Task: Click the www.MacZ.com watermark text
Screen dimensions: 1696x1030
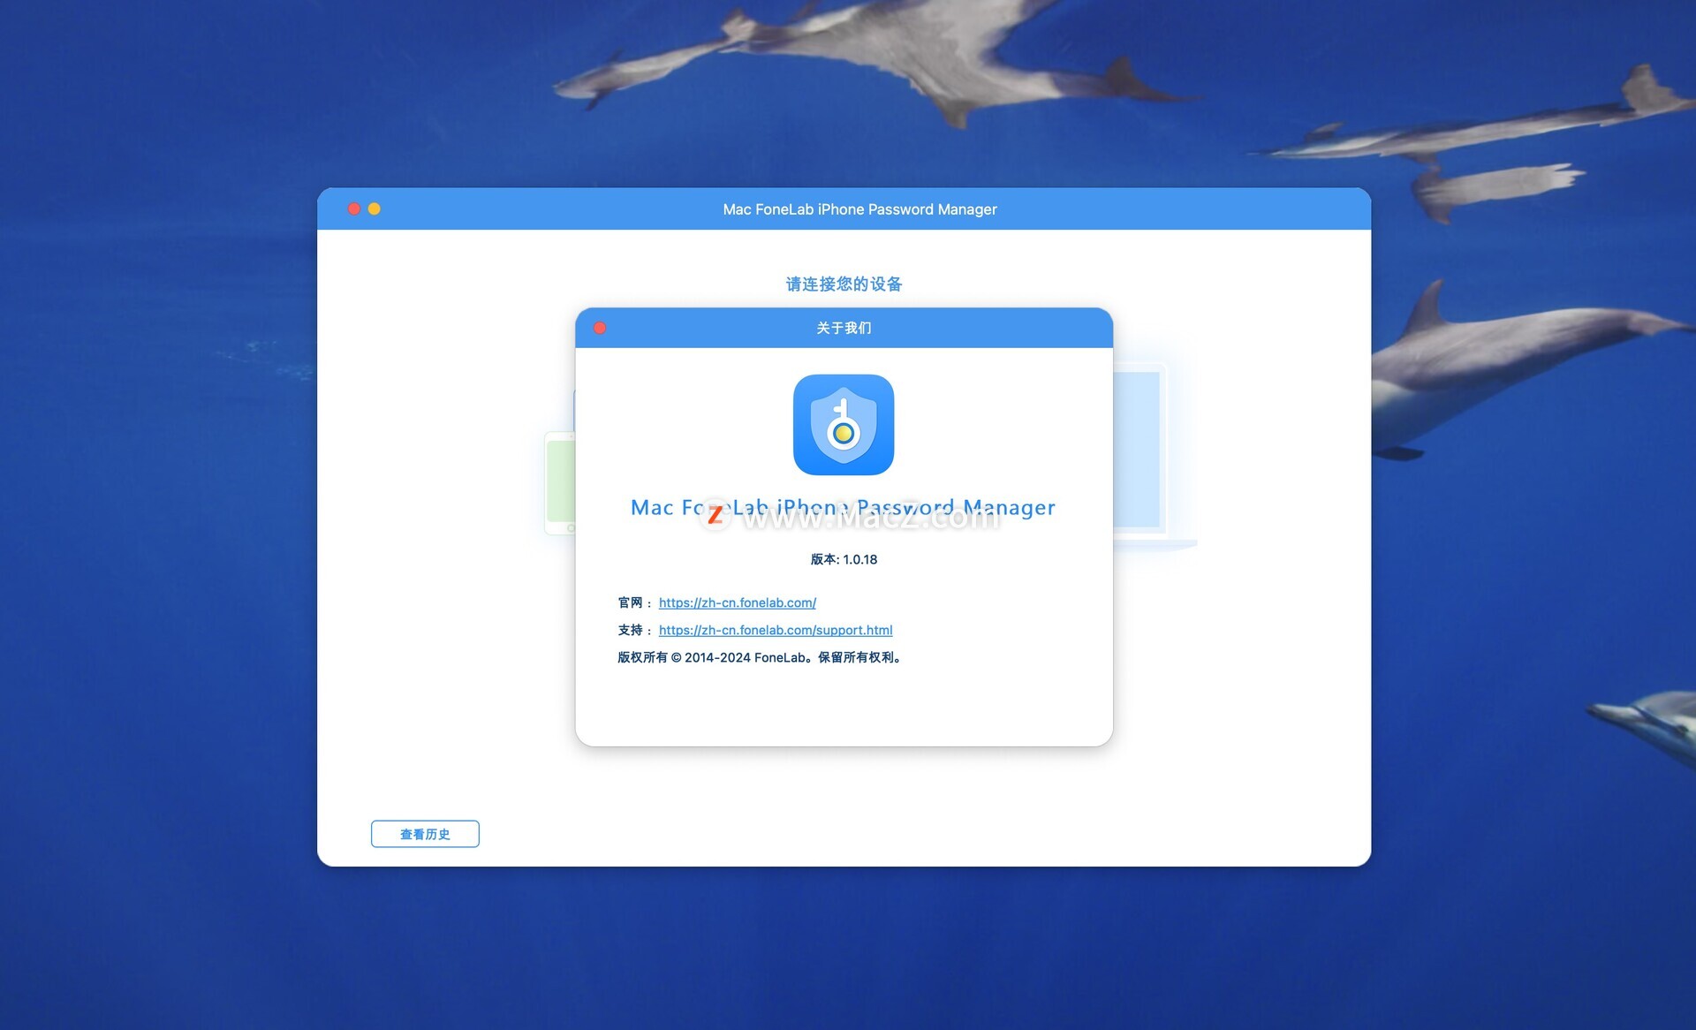Action: tap(870, 519)
